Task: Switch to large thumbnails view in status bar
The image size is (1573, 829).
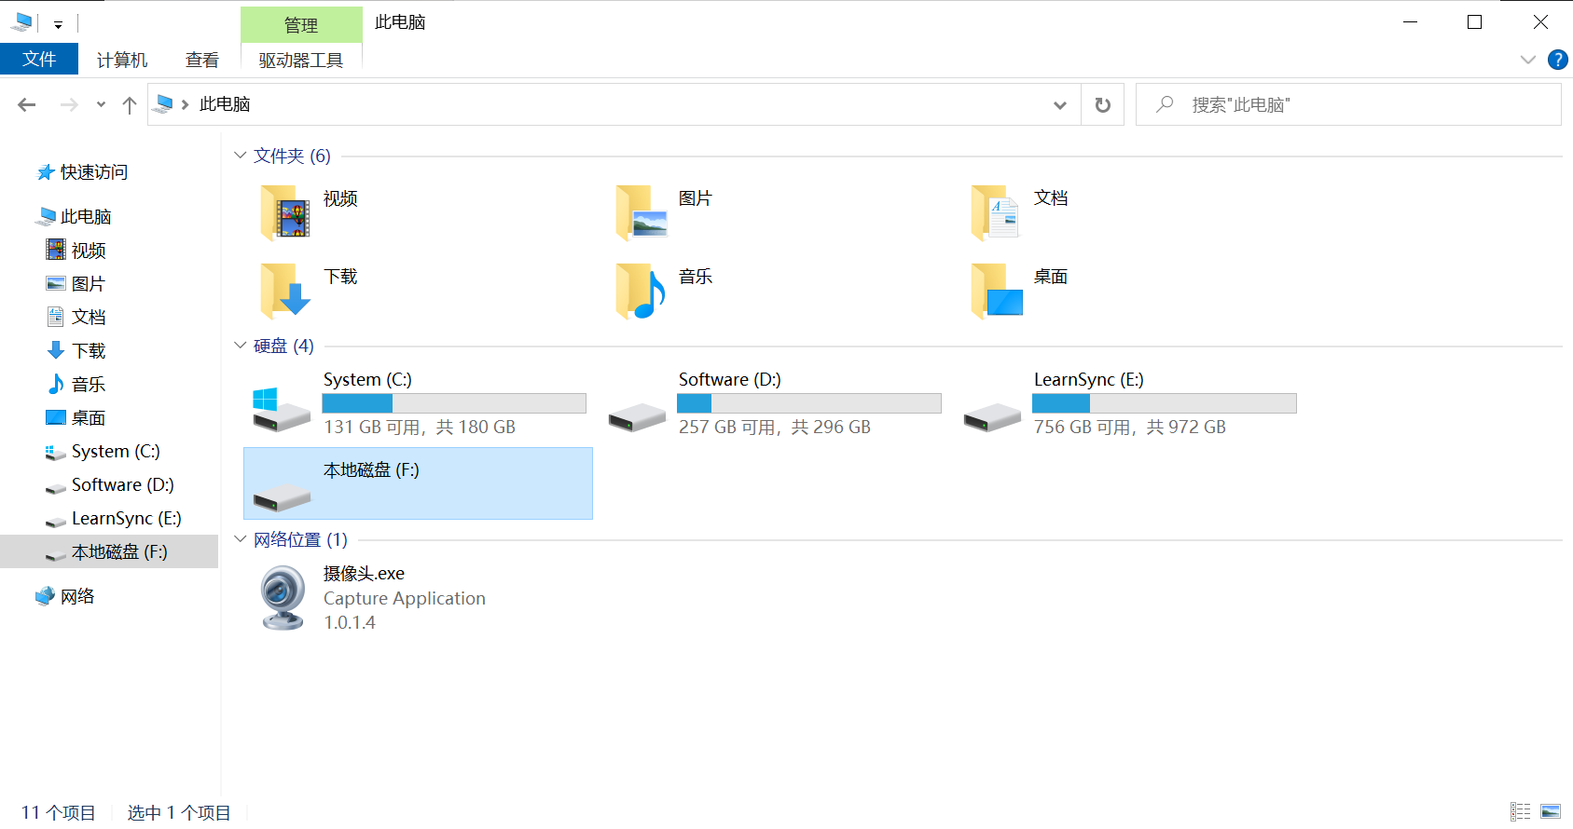Action: [x=1551, y=812]
